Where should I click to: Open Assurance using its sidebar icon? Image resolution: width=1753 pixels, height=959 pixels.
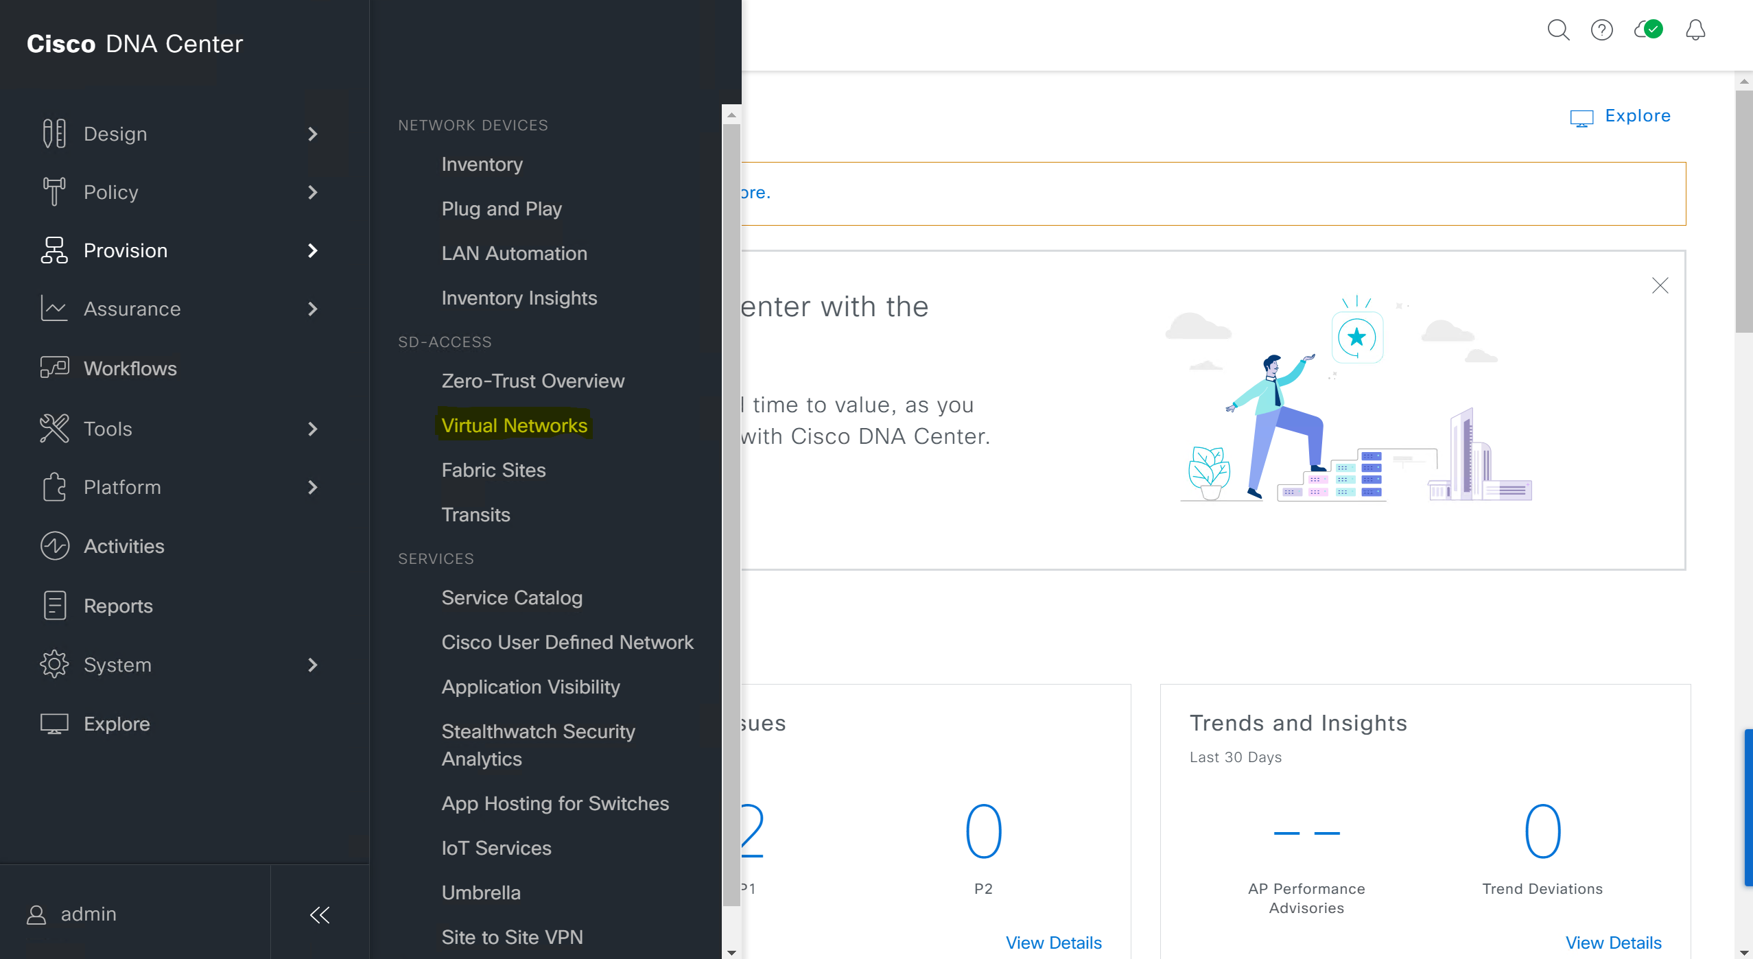coord(54,309)
